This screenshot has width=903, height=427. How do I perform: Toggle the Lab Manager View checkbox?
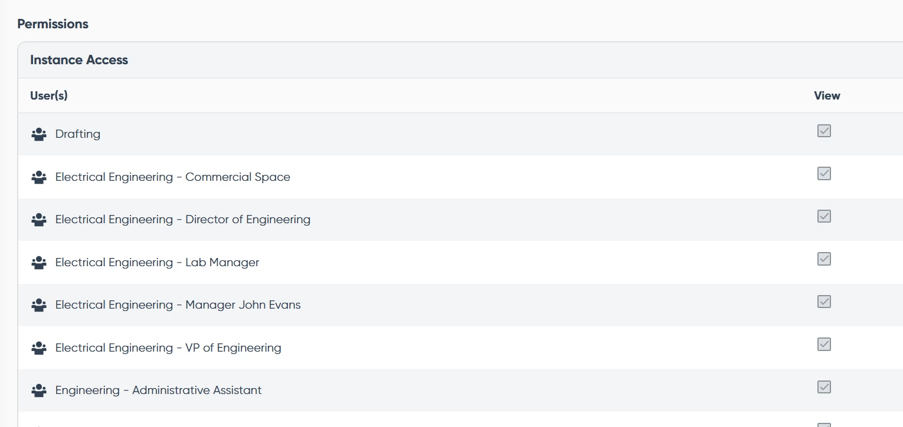[824, 259]
